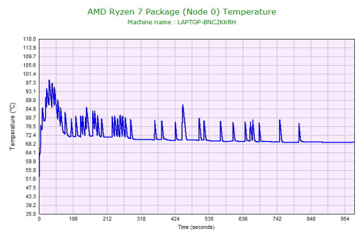Click the 636 x-axis tick value
This screenshot has height=243, width=364.
[243, 219]
